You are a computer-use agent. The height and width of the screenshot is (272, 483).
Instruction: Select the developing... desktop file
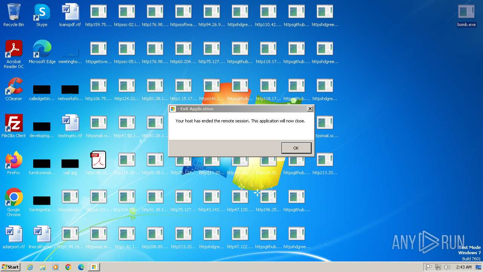tap(42, 129)
